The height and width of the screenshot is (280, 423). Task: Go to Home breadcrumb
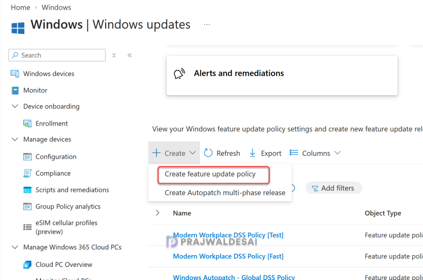click(21, 7)
